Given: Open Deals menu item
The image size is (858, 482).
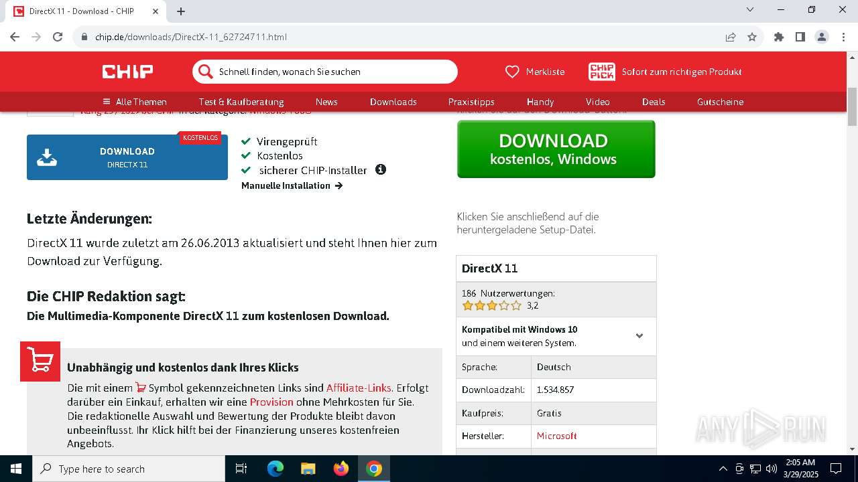Looking at the screenshot, I should point(654,102).
